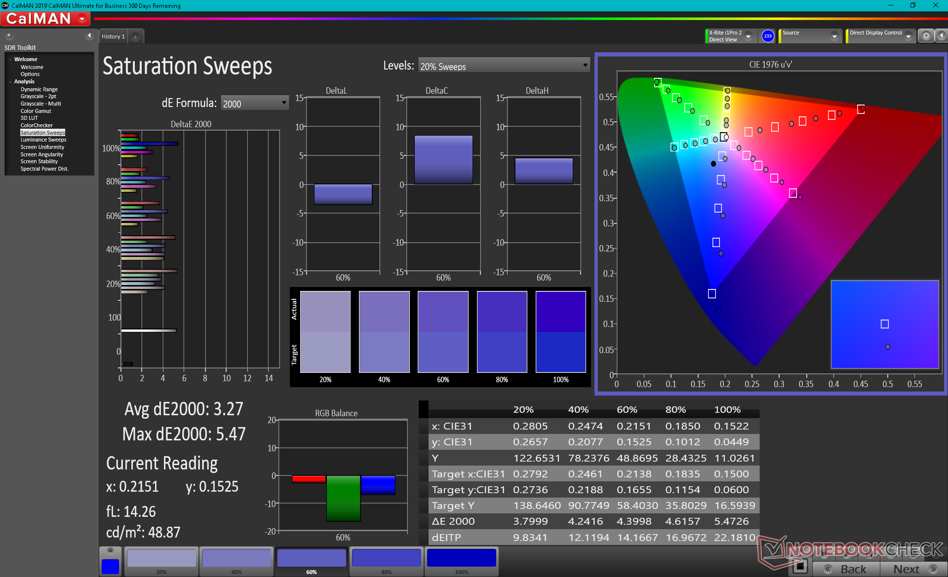
Task: Select Luminance Sweeps in the Analysis list
Action: pos(43,140)
